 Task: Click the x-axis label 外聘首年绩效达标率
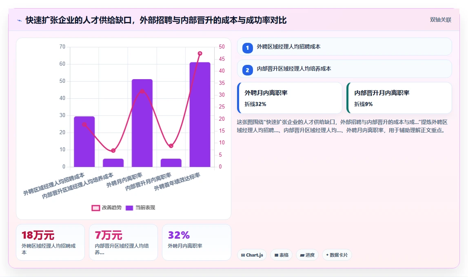[177, 182]
